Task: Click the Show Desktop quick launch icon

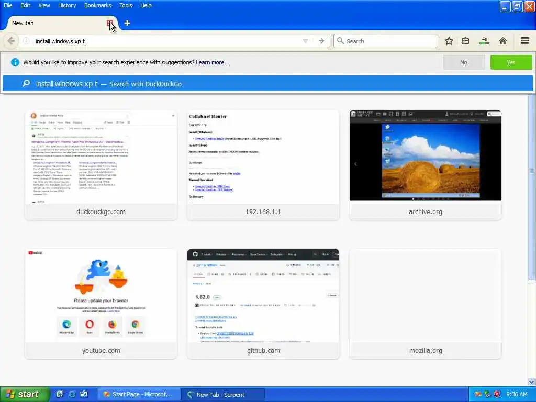Action: tap(84, 394)
